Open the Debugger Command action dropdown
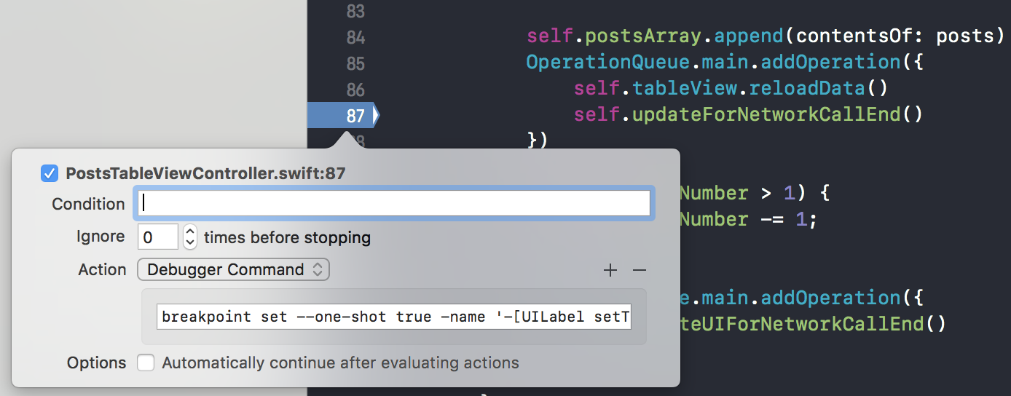This screenshot has width=1011, height=396. pyautogui.click(x=233, y=269)
